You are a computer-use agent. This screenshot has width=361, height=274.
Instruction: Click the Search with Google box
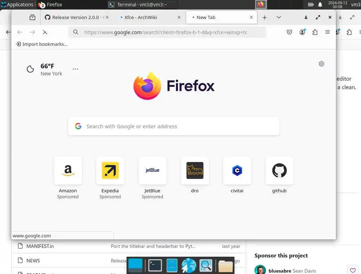point(174,126)
